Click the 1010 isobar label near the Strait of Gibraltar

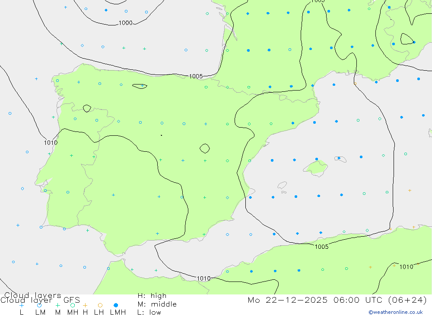pos(203,278)
